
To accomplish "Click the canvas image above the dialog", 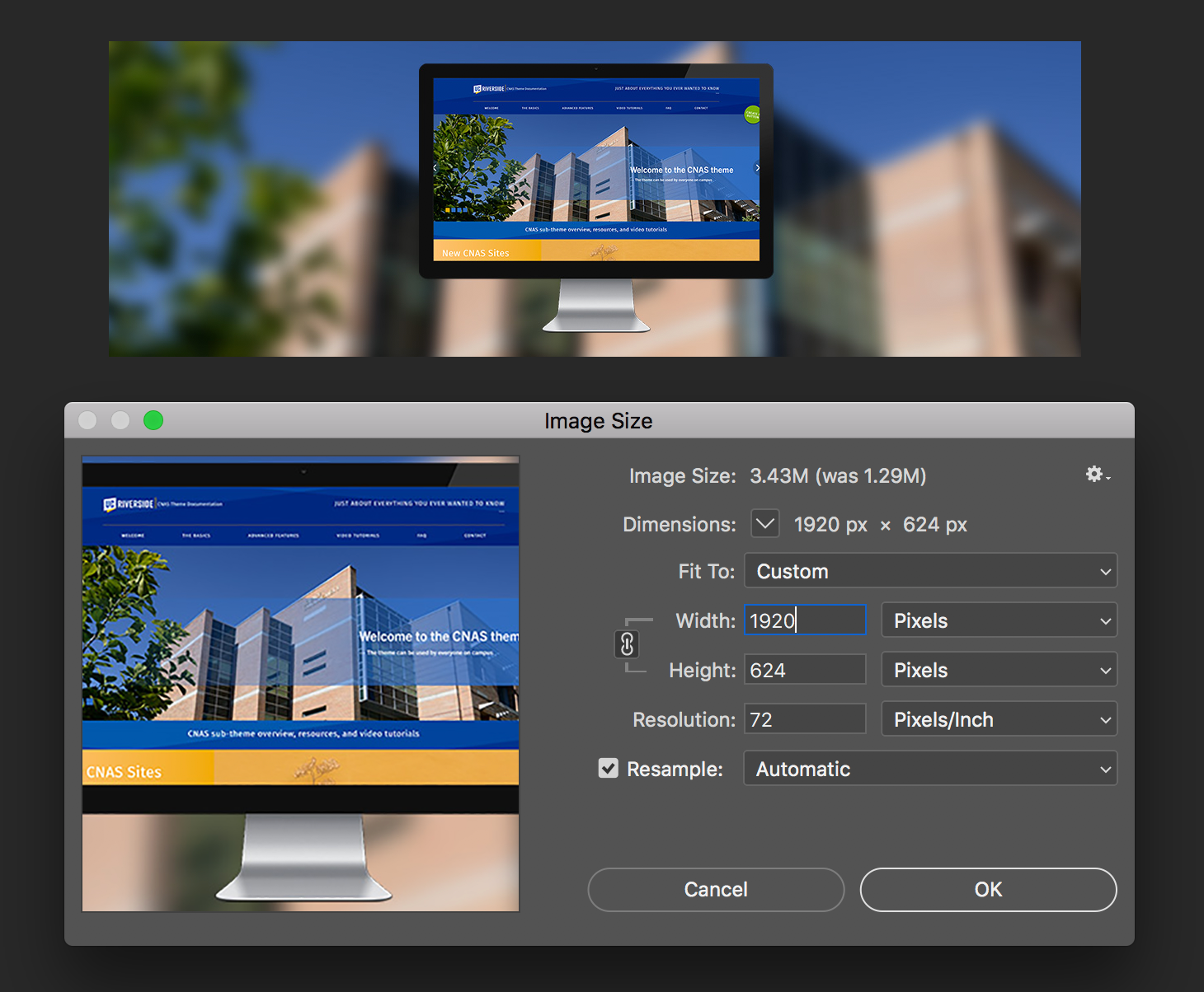I will (594, 199).
